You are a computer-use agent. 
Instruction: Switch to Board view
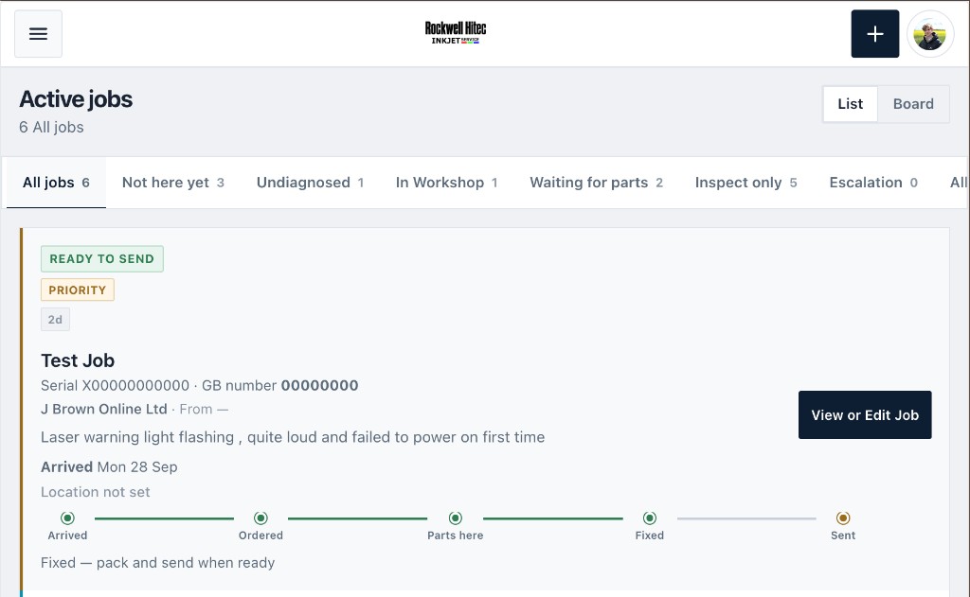click(913, 104)
